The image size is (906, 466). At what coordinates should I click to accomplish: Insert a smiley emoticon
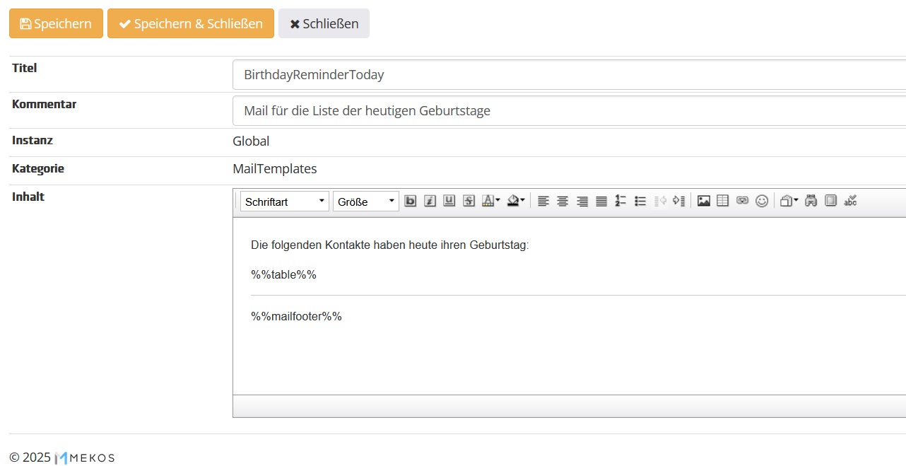tap(761, 200)
